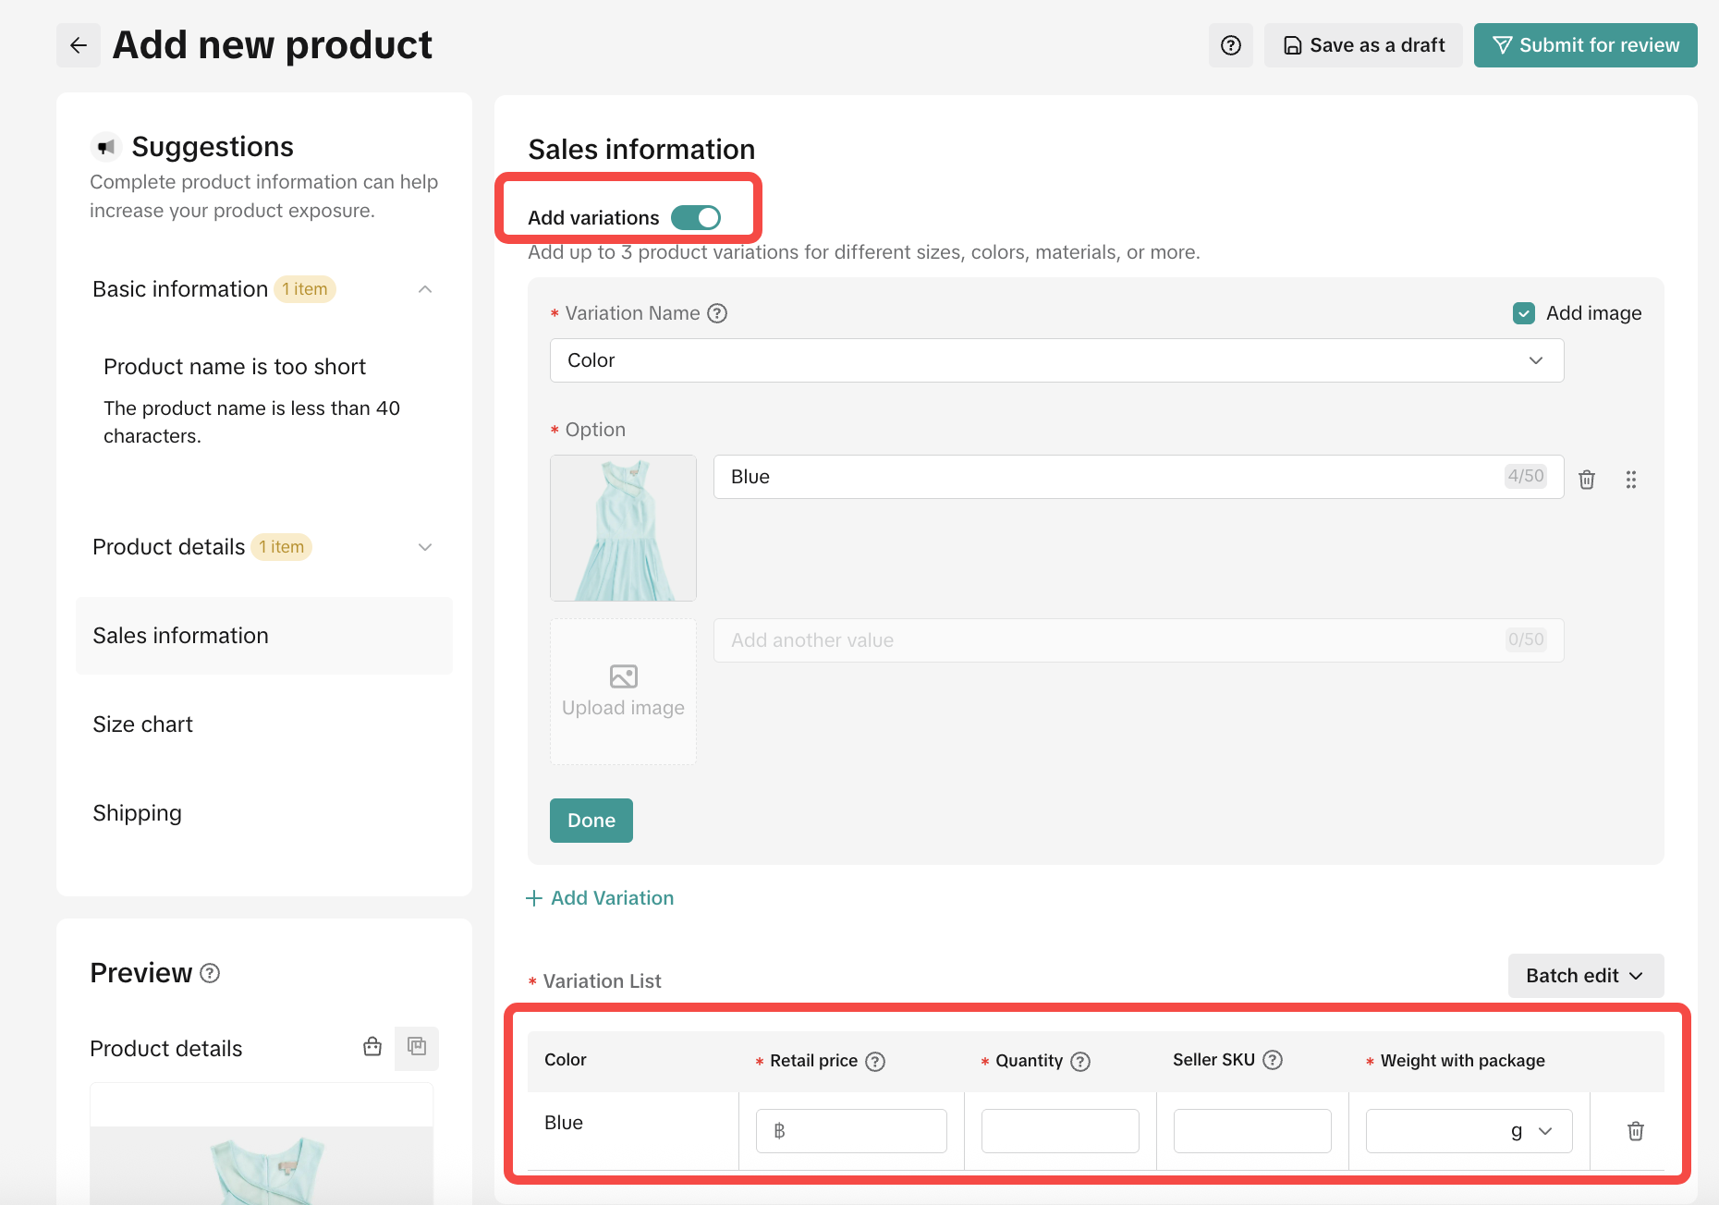
Task: Collapse the Basic information section
Action: click(424, 289)
